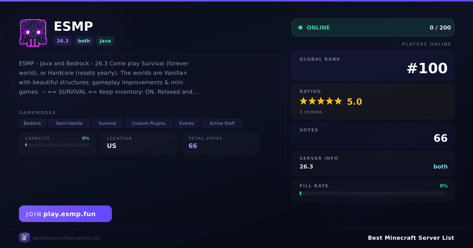Image resolution: width=473 pixels, height=248 pixels.
Task: Click the GLOBAL RANK label
Action: (320, 59)
